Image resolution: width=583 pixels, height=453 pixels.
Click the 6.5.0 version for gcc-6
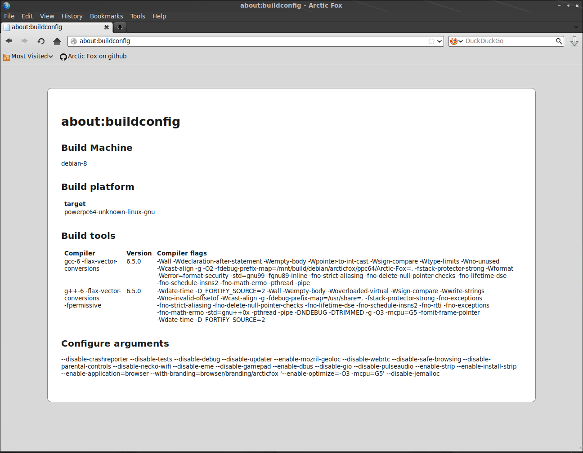pyautogui.click(x=134, y=261)
